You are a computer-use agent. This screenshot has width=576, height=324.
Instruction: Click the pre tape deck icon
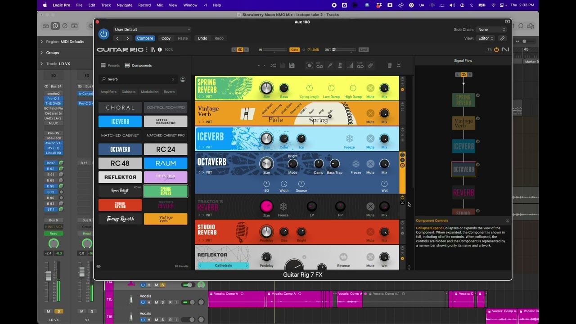point(319,66)
